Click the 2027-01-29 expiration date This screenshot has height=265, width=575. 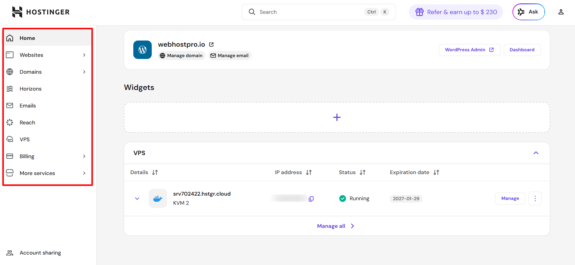(406, 199)
